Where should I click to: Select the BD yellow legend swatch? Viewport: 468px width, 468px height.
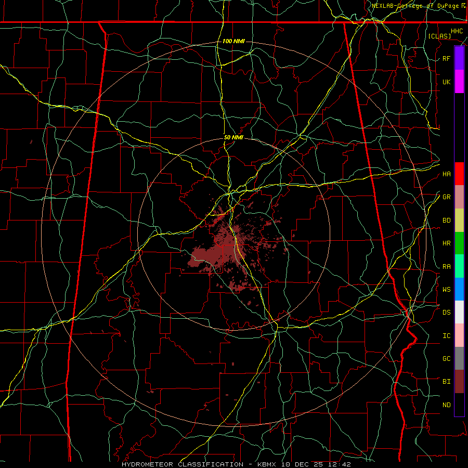[459, 220]
